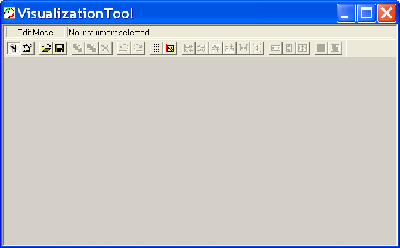Open a file with the folder icon
Viewport: 400px width, 248px height.
click(x=46, y=48)
